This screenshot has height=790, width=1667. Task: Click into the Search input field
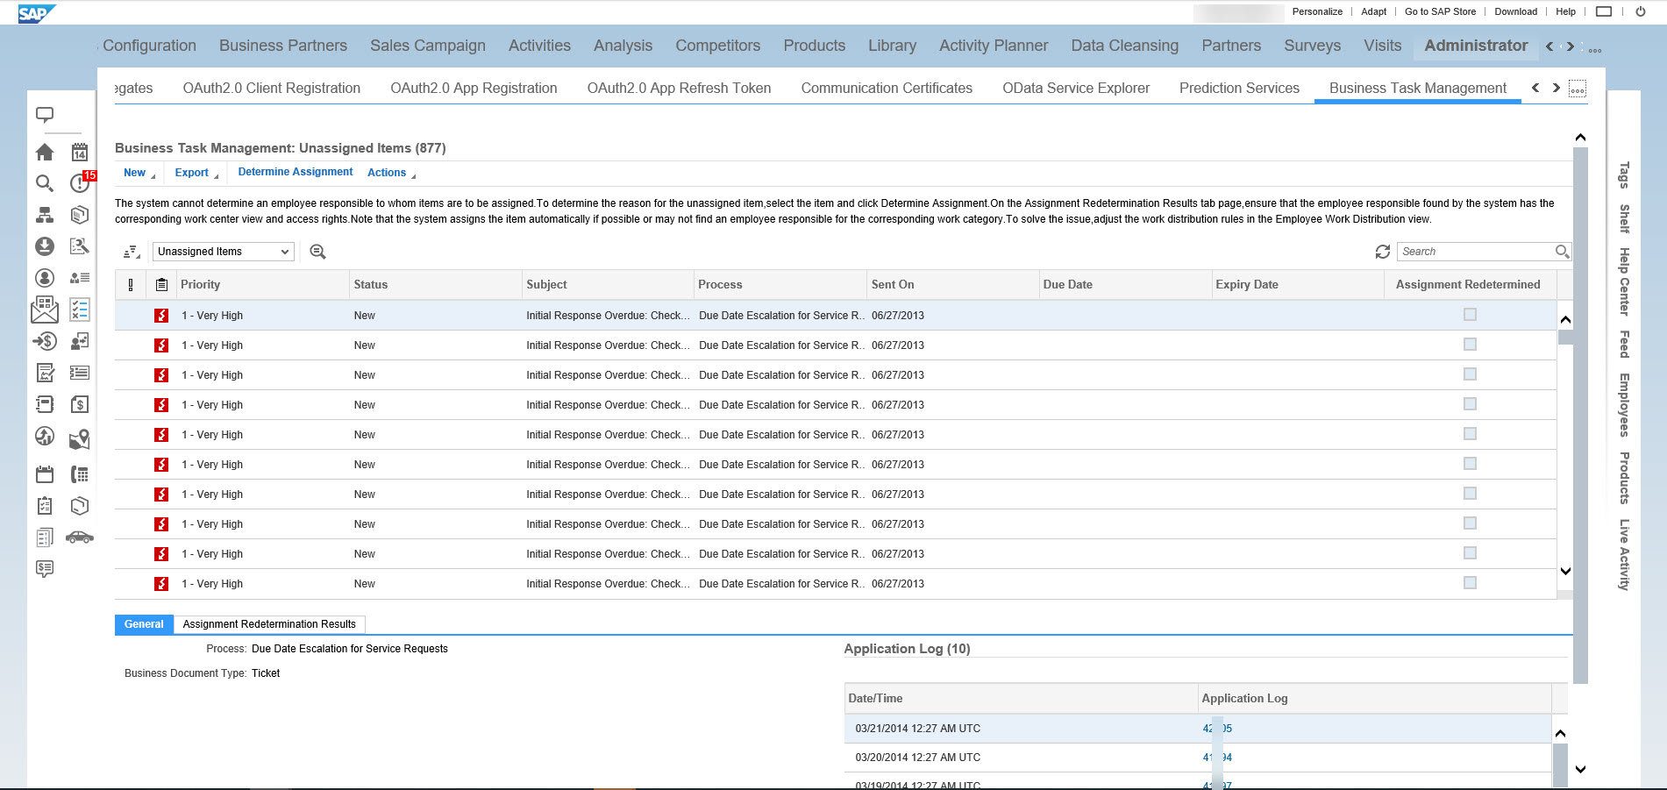(x=1476, y=252)
